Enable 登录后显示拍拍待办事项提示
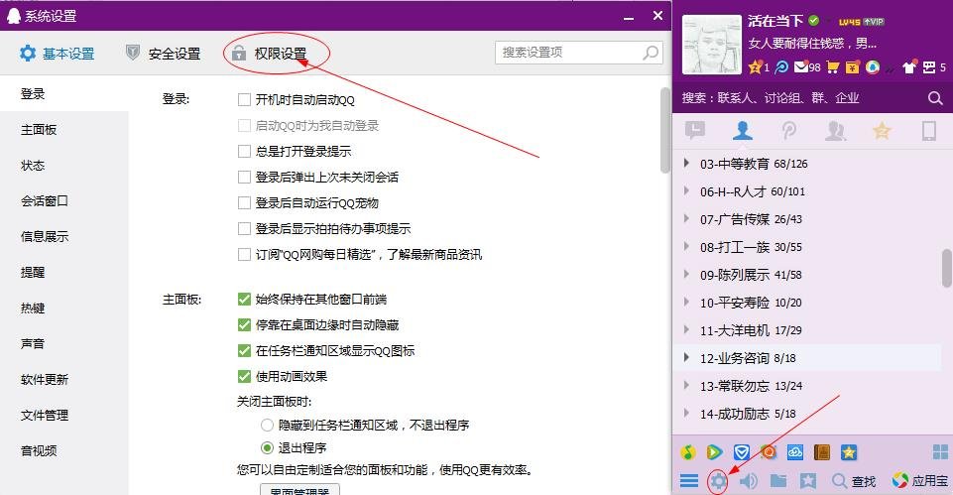Image resolution: width=953 pixels, height=495 pixels. click(244, 228)
